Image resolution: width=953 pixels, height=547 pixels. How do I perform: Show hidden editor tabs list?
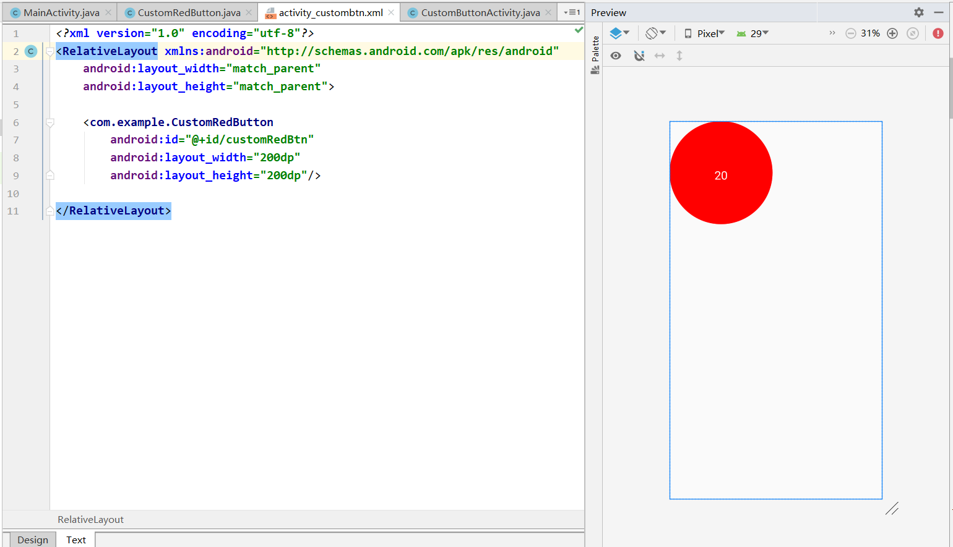[571, 12]
